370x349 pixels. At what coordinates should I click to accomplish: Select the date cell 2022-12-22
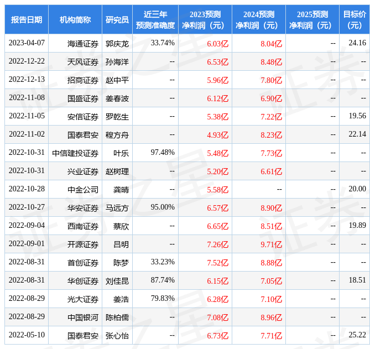pos(27,61)
